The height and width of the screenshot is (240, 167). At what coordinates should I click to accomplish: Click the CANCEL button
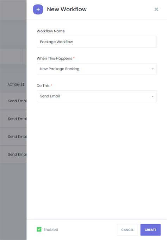click(x=127, y=230)
